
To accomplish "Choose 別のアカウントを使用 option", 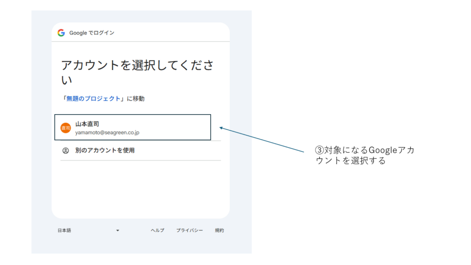I will (105, 150).
